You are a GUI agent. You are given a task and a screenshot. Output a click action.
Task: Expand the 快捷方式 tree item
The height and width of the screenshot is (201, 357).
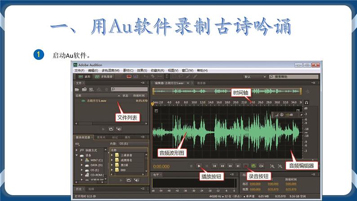[77, 150]
